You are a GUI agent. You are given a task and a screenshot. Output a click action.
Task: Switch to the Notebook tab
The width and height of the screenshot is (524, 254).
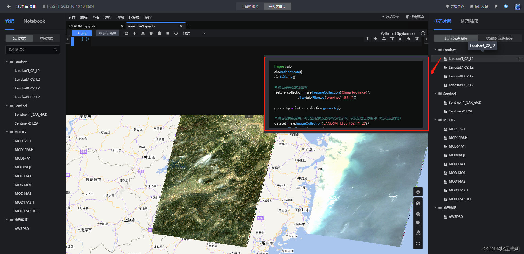click(34, 21)
